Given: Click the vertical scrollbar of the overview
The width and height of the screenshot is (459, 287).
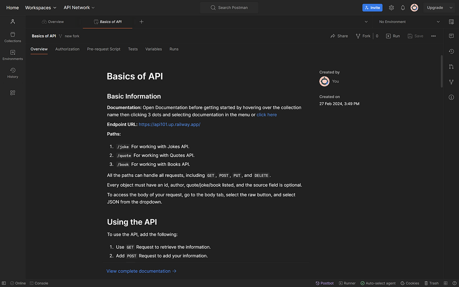Looking at the screenshot, I should click(x=442, y=72).
